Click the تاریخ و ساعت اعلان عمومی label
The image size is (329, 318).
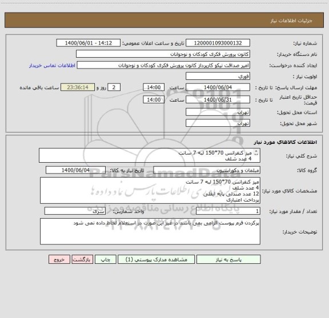pos(154,43)
